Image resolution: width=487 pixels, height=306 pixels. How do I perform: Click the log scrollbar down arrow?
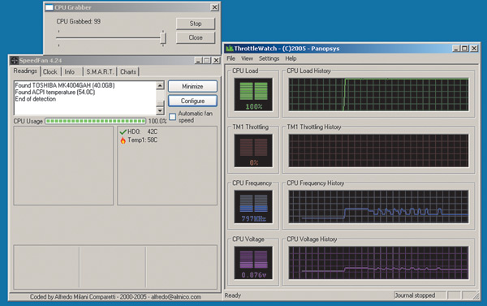(x=160, y=110)
